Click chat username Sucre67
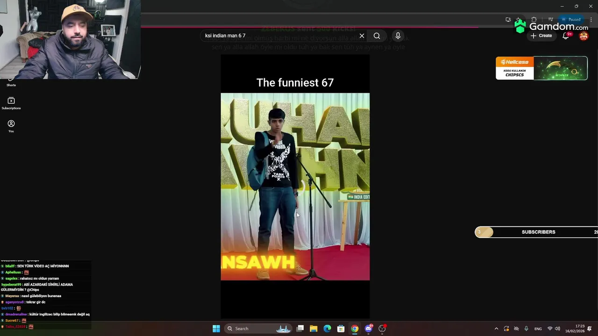598x336 pixels. [12, 321]
